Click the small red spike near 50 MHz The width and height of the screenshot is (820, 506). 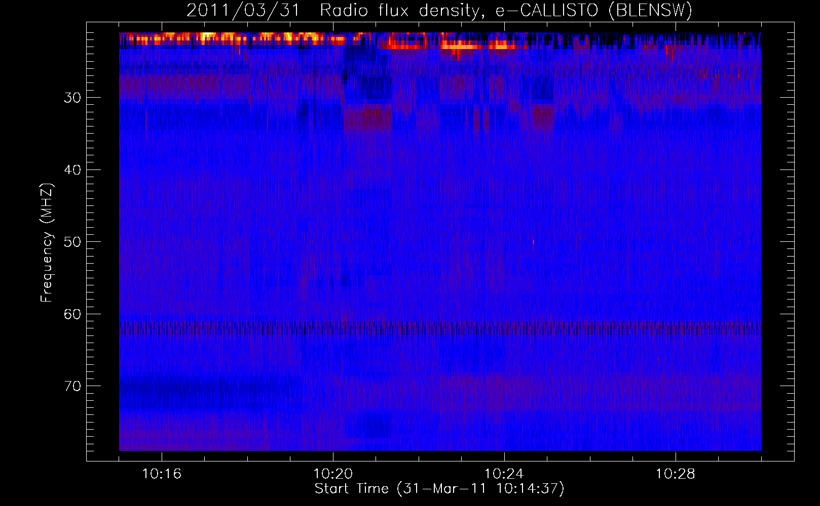533,244
